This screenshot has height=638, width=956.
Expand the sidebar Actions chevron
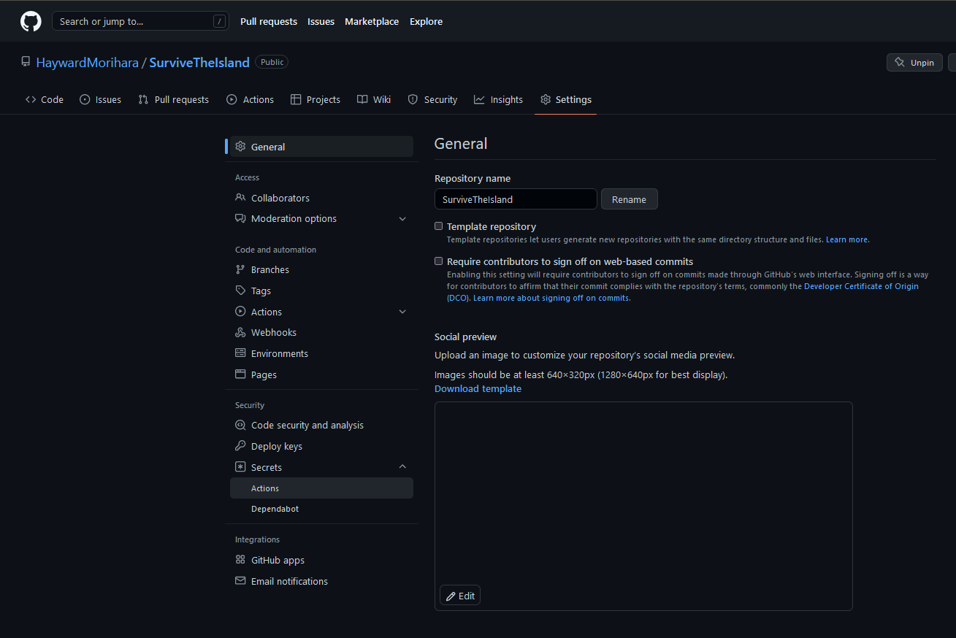pyautogui.click(x=402, y=312)
